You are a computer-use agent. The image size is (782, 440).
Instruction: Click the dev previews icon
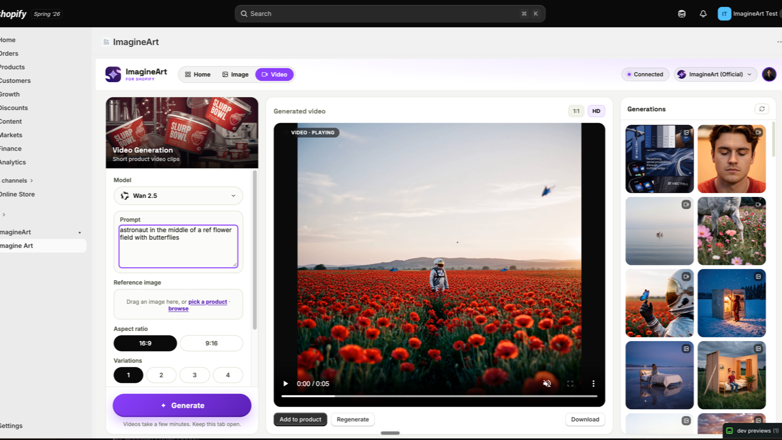click(x=730, y=431)
